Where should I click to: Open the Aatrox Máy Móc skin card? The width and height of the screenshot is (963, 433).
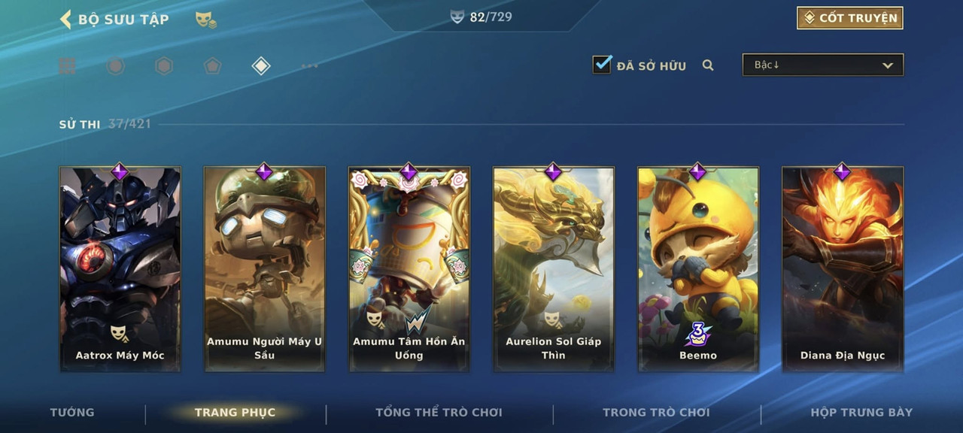[120, 268]
